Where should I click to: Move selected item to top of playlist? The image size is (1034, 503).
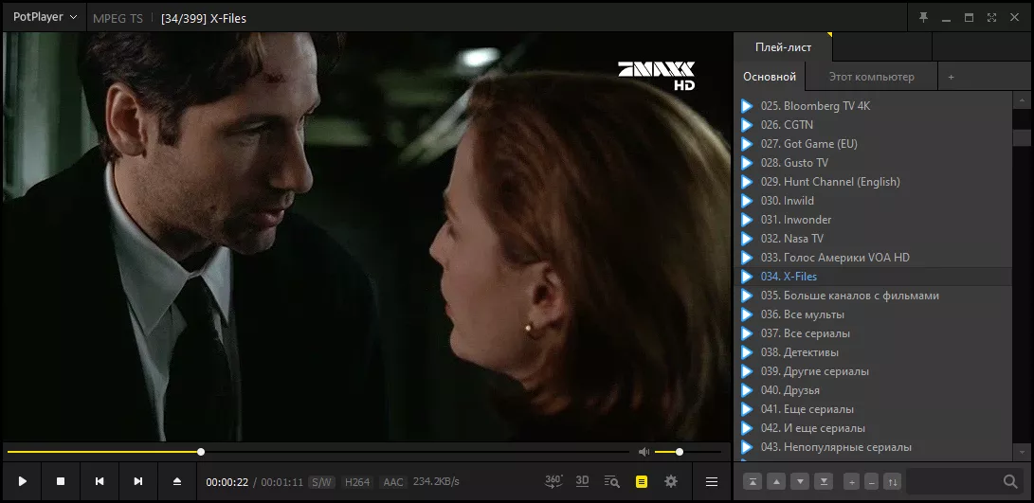click(x=753, y=482)
